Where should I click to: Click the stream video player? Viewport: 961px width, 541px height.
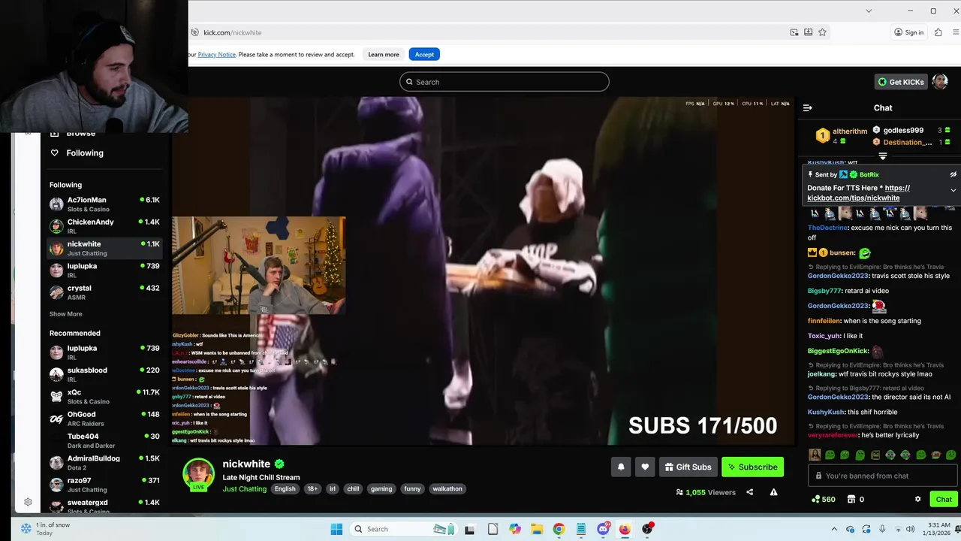click(483, 270)
